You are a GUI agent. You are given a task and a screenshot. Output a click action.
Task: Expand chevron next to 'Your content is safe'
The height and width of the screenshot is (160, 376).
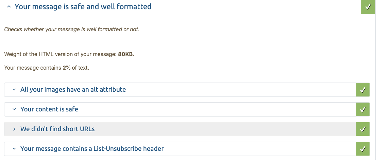[x=14, y=109]
